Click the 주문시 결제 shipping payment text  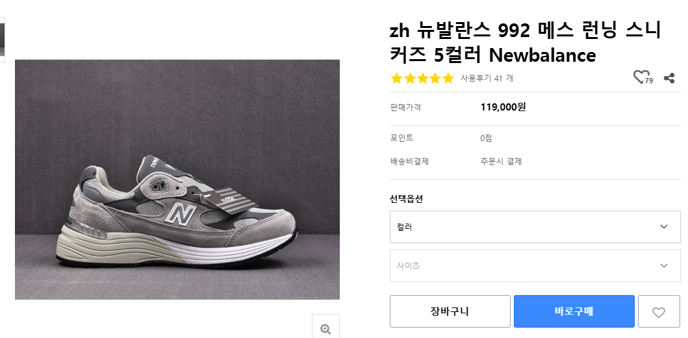501,162
